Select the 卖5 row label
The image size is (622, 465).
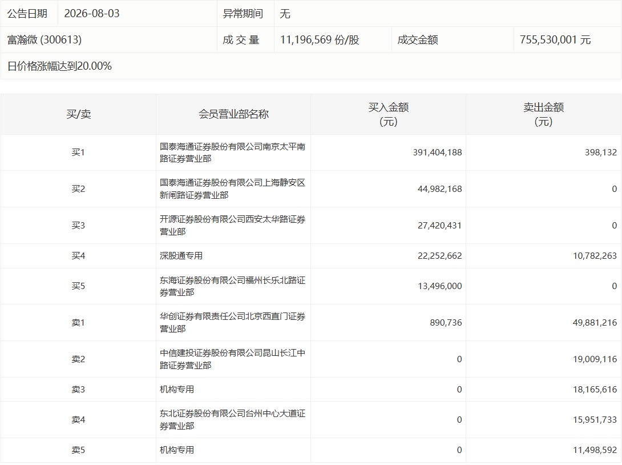78,450
